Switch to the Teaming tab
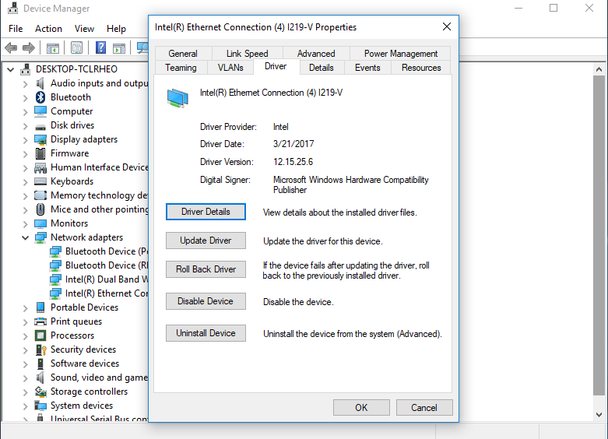The width and height of the screenshot is (608, 439). [x=181, y=68]
